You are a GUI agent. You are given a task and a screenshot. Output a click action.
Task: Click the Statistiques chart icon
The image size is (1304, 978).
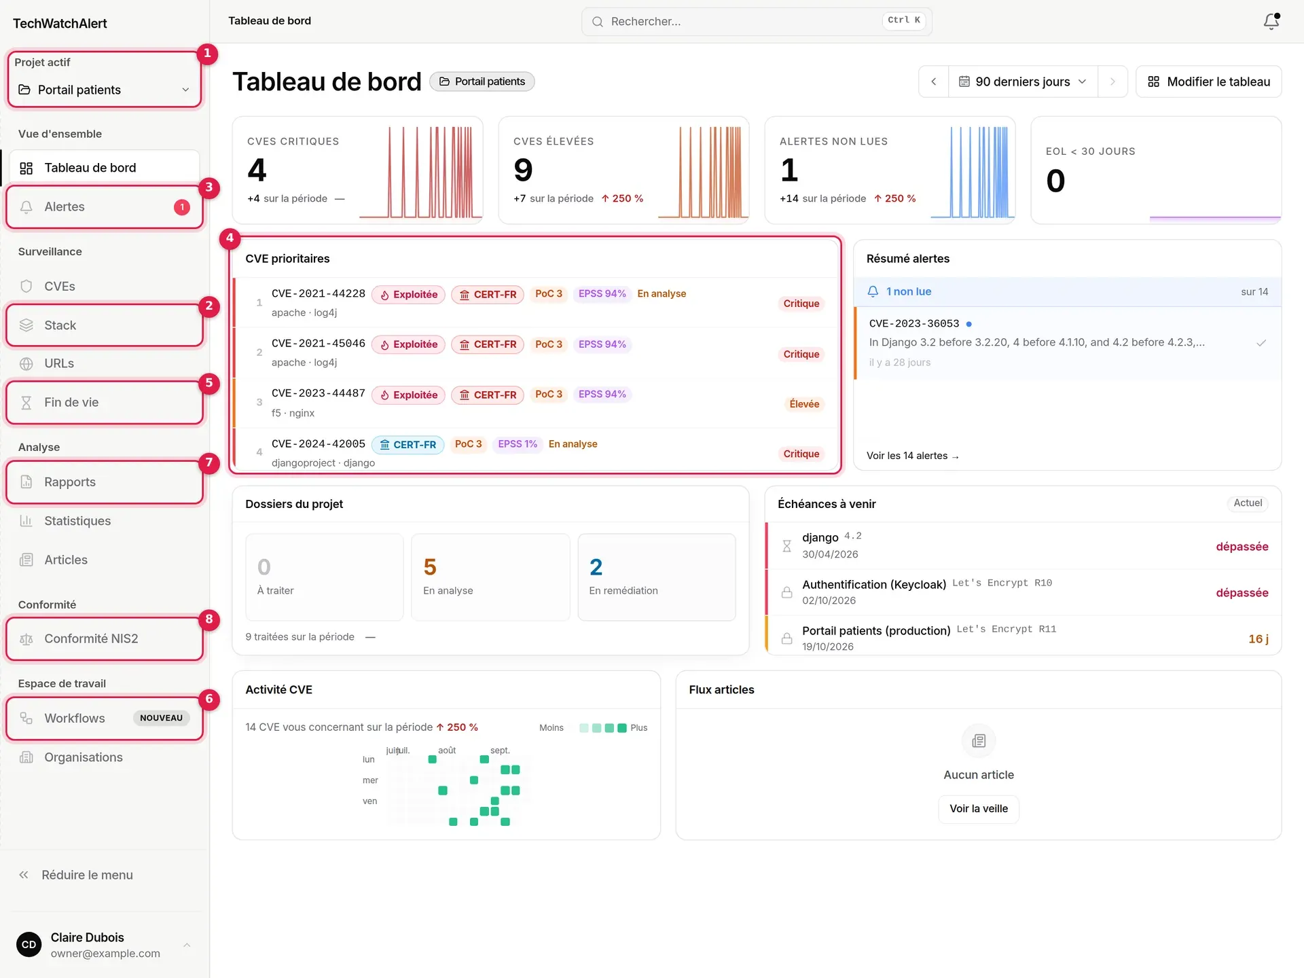26,521
